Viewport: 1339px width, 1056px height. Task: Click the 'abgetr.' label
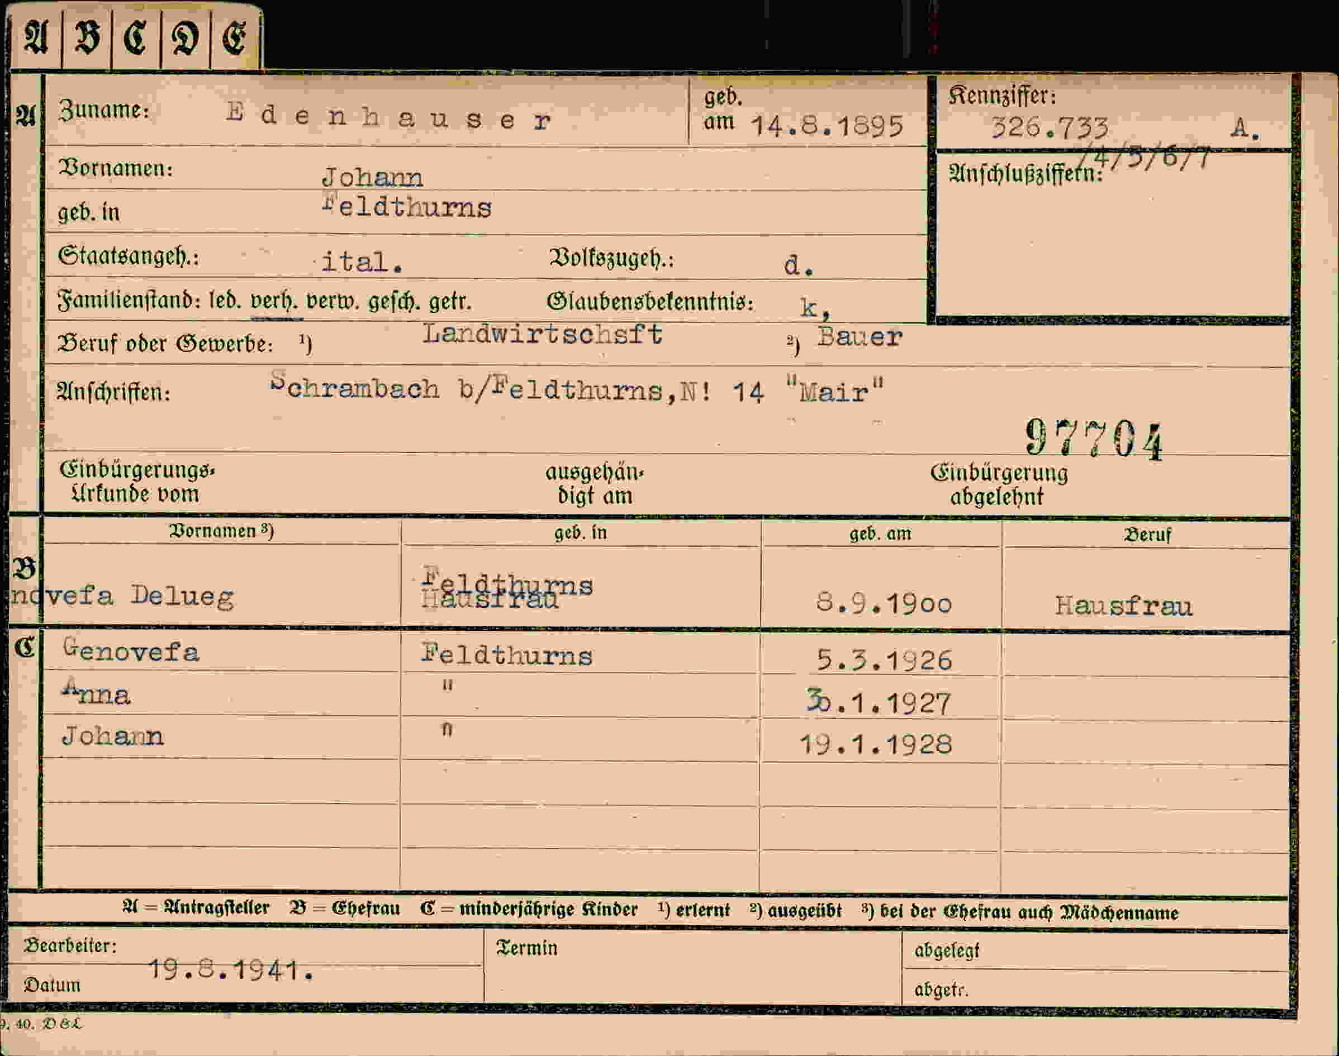pyautogui.click(x=941, y=991)
